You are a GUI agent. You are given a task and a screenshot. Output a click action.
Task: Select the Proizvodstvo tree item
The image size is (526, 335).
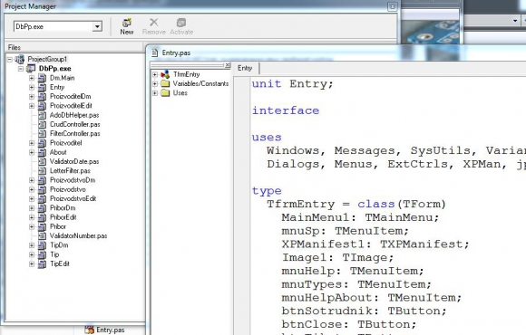[68, 189]
